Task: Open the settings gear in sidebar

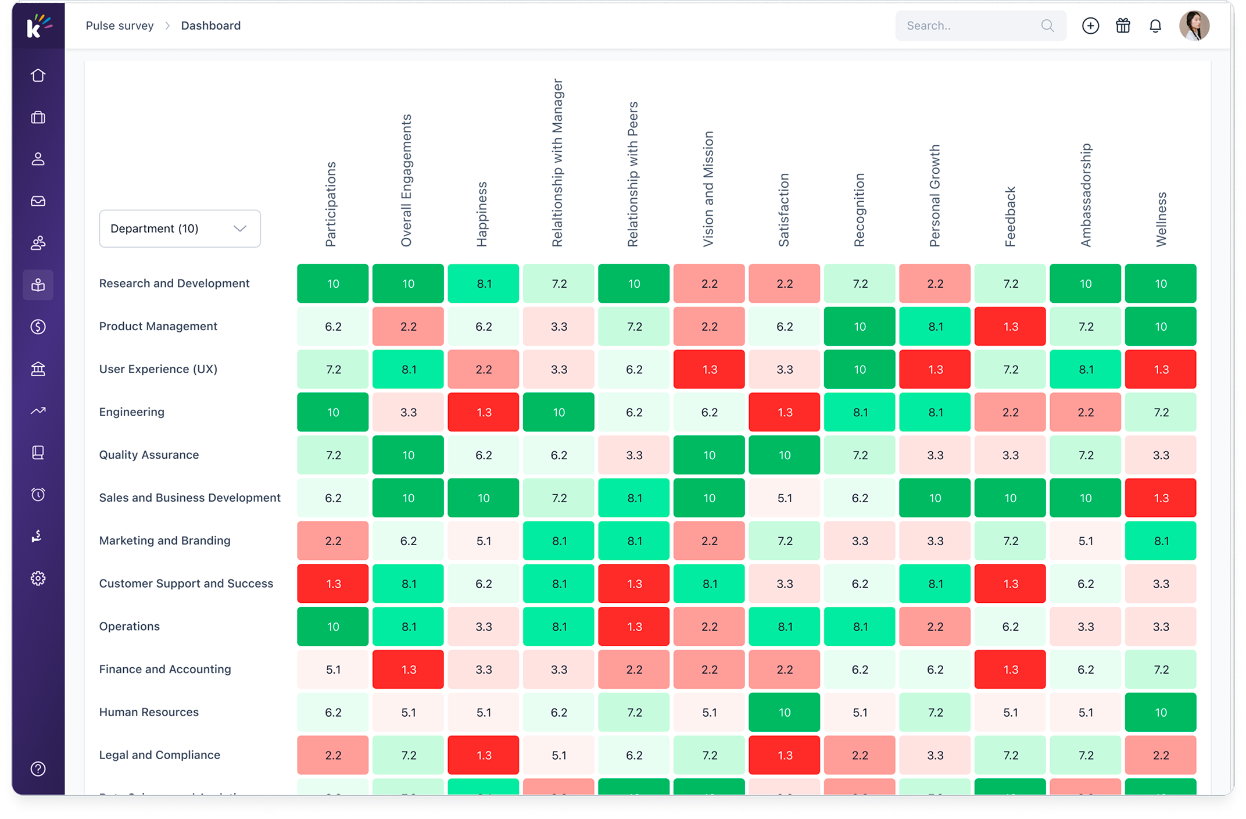Action: pos(38,578)
